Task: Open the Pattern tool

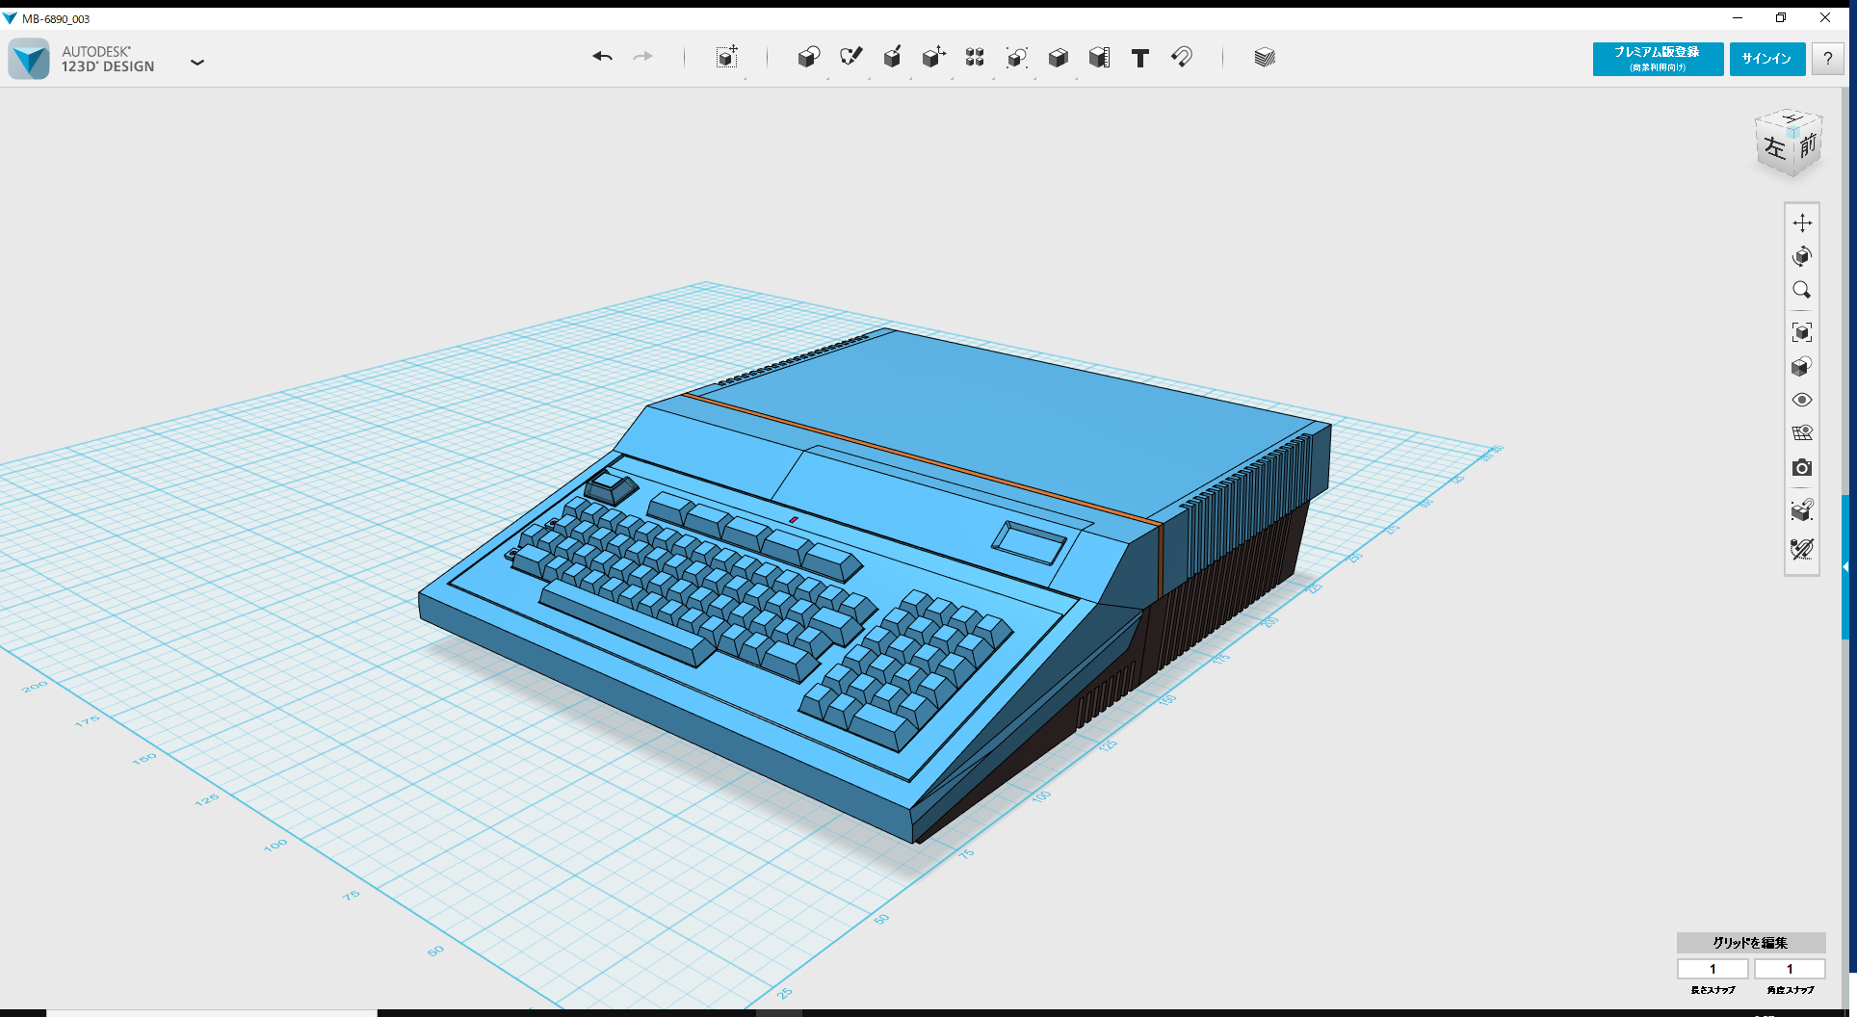Action: (974, 58)
